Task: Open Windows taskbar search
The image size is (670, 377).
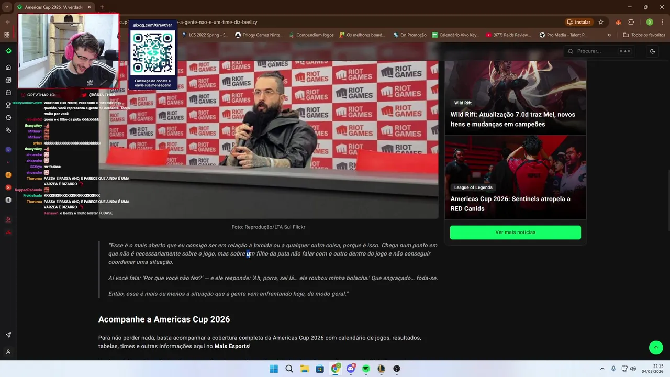Action: pyautogui.click(x=289, y=369)
